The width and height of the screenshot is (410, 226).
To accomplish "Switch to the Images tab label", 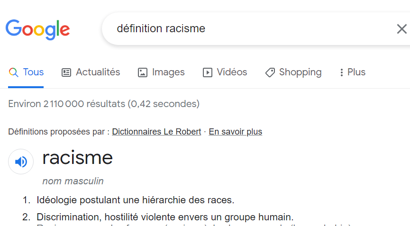I will click(x=168, y=72).
